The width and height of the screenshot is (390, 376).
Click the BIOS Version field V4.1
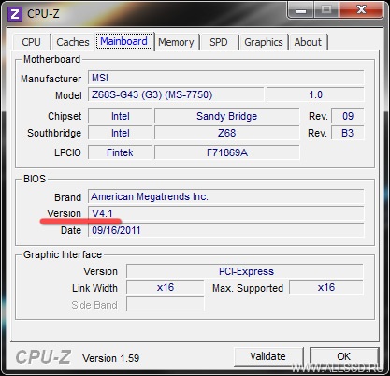point(225,213)
